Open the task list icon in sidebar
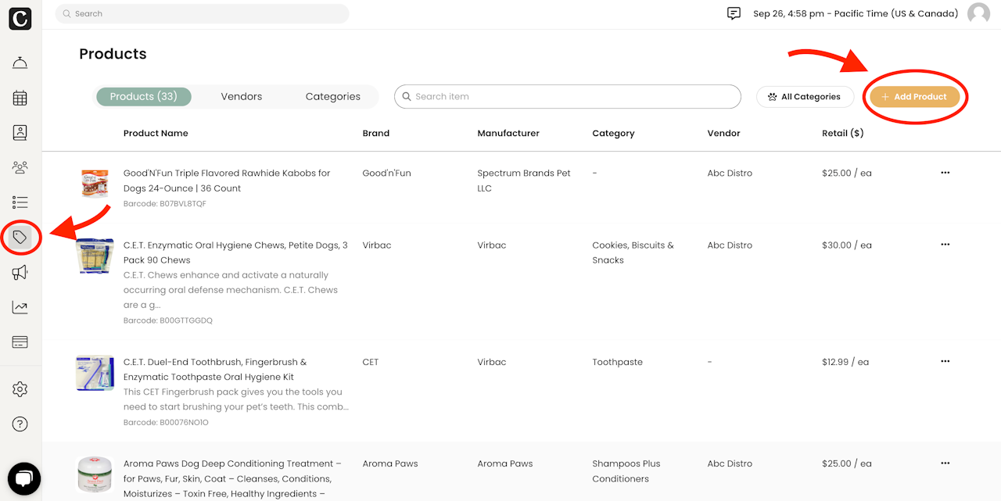Image resolution: width=1001 pixels, height=501 pixels. coord(20,202)
